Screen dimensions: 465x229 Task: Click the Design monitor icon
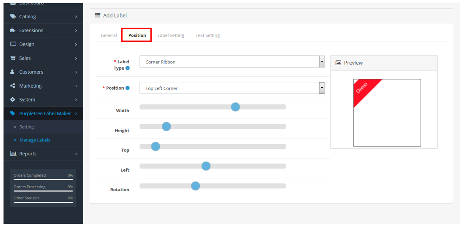click(x=13, y=44)
